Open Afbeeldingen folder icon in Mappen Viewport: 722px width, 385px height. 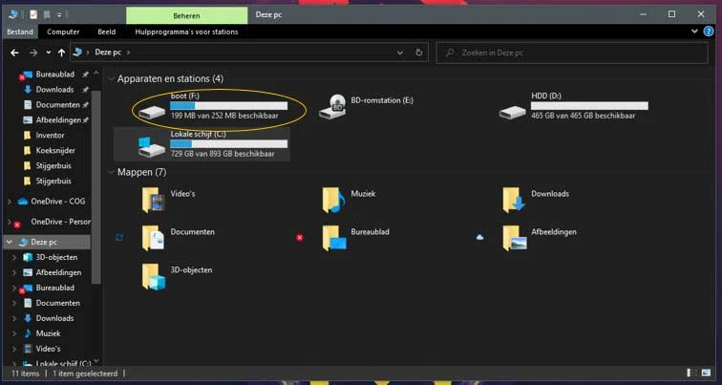(x=515, y=238)
